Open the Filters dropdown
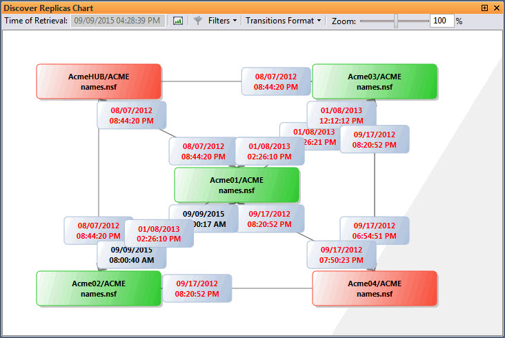The width and height of the screenshot is (505, 338). (x=222, y=21)
